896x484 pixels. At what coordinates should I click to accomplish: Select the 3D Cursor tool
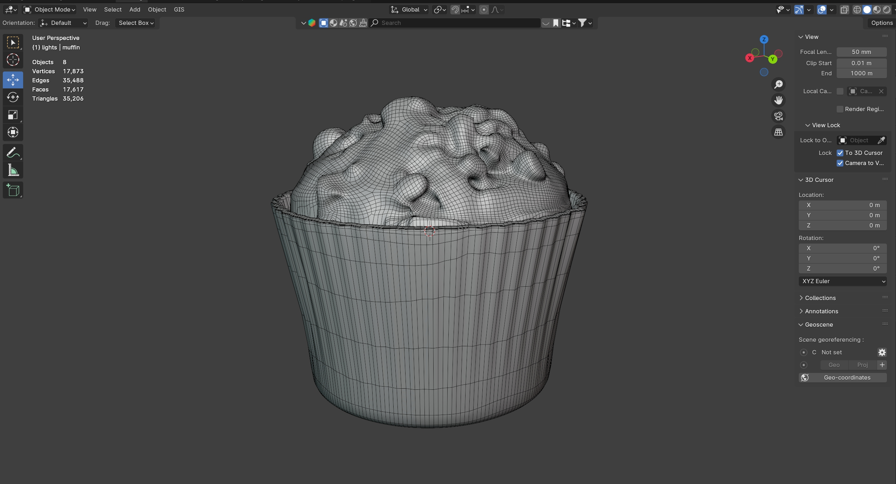pyautogui.click(x=13, y=60)
